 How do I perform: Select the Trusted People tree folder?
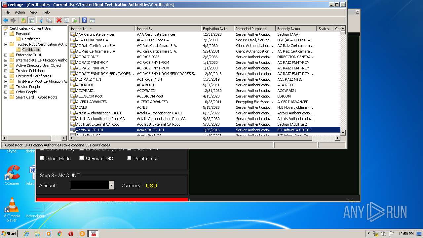pos(28,87)
